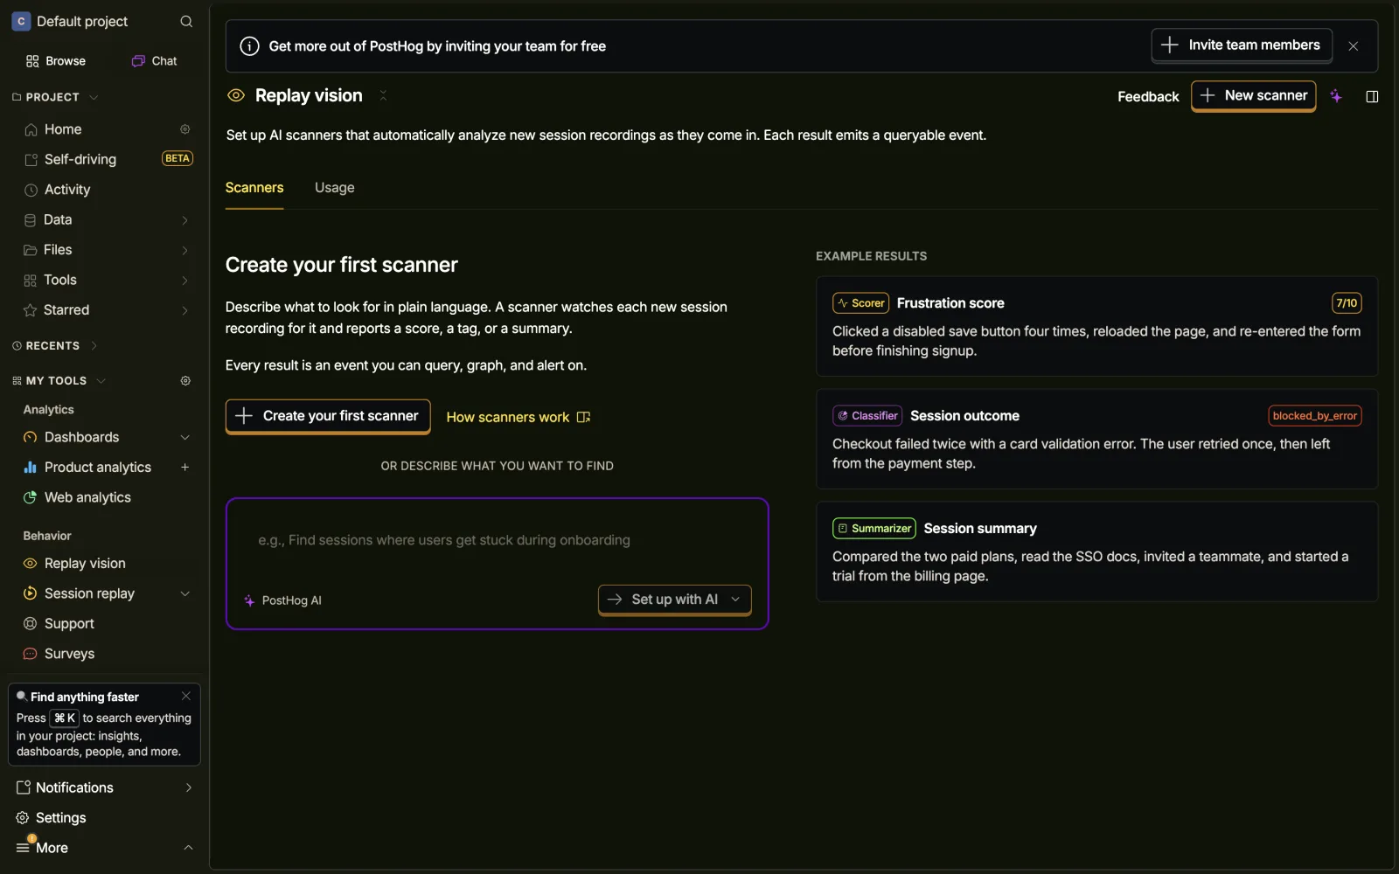The image size is (1399, 874).
Task: Open the PostHog AI sparkle icon in the header
Action: pos(1336,96)
